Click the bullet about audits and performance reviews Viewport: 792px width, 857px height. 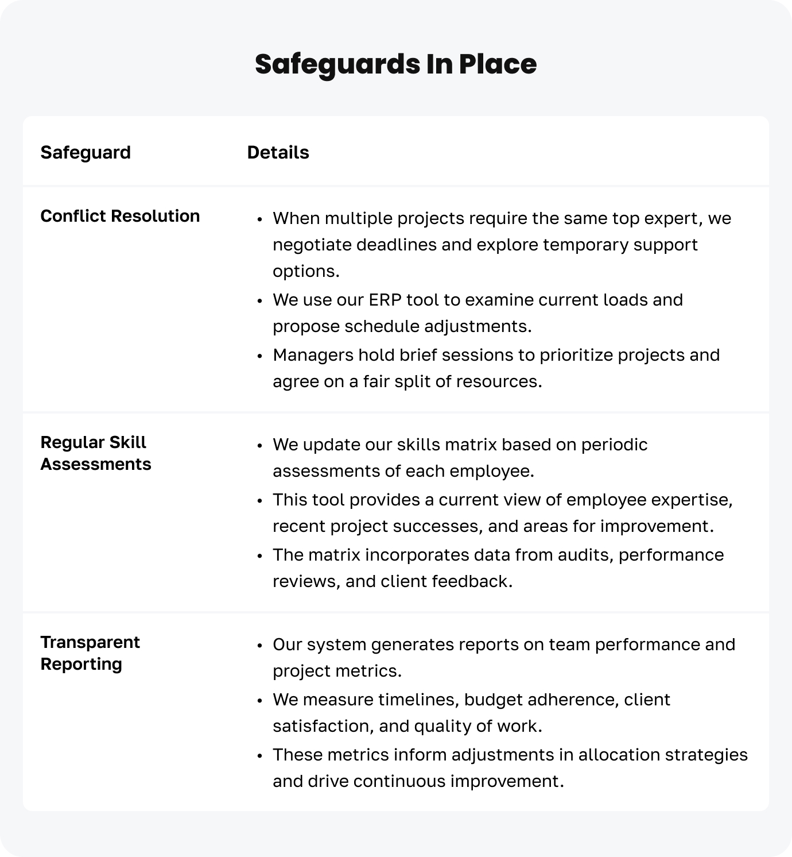click(498, 568)
